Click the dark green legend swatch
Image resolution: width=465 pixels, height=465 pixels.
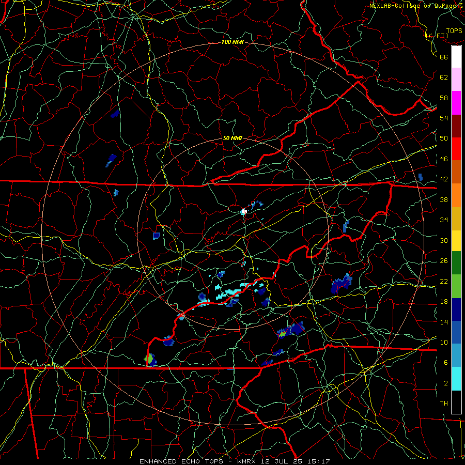[456, 263]
